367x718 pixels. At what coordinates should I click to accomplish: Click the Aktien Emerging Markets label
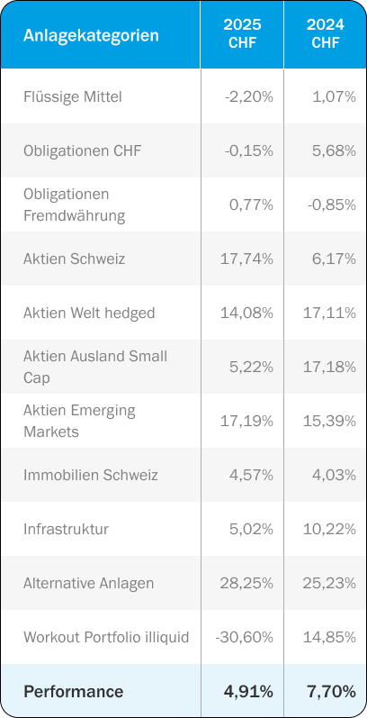tap(79, 421)
